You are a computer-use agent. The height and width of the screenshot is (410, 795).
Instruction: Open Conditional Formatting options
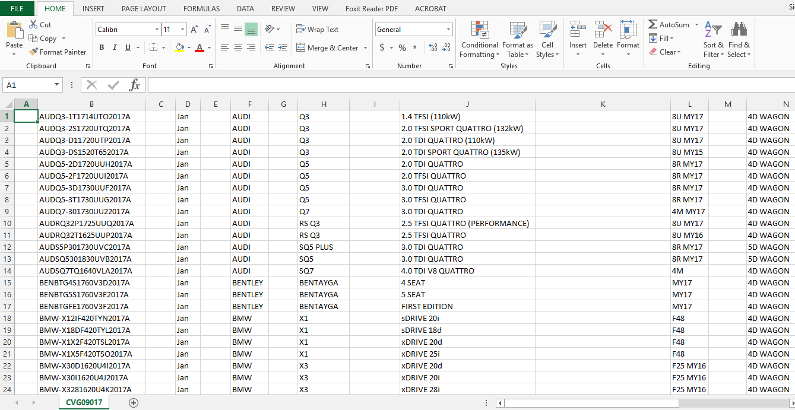tap(479, 40)
